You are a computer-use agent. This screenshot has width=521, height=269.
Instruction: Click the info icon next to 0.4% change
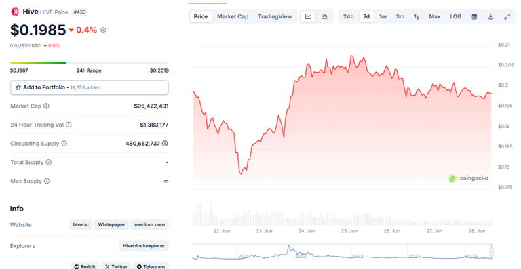[x=103, y=30]
